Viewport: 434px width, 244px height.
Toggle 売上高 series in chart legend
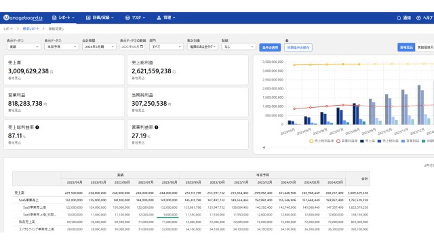[368, 141]
